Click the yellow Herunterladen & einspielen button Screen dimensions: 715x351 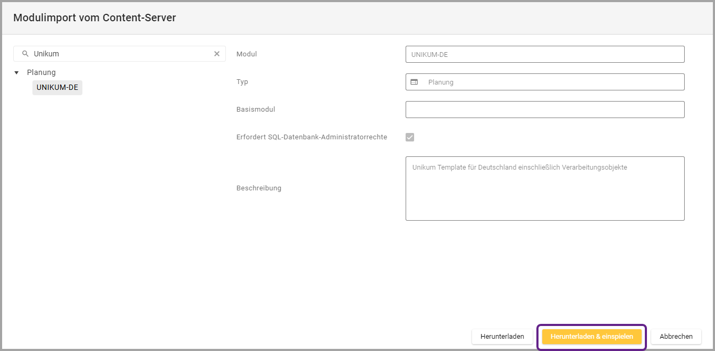(x=591, y=337)
